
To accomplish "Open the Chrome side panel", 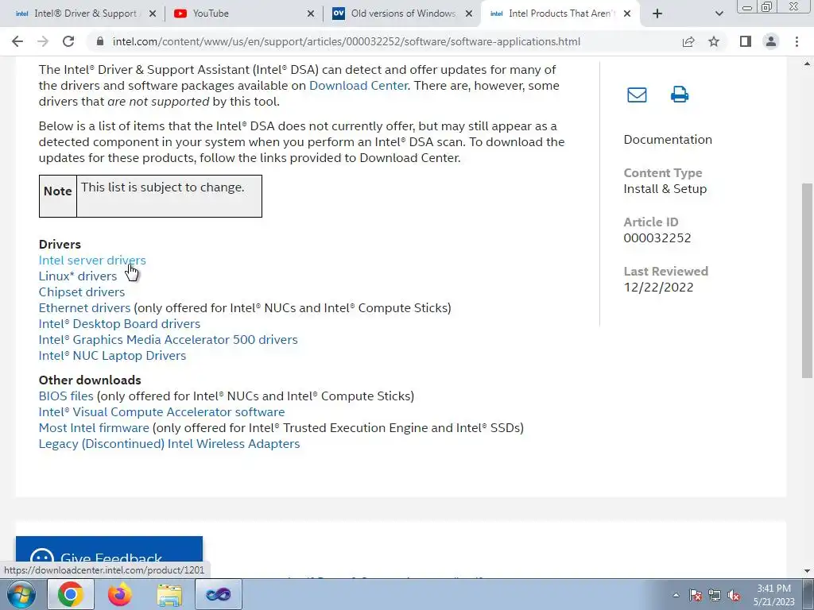I will click(x=746, y=41).
